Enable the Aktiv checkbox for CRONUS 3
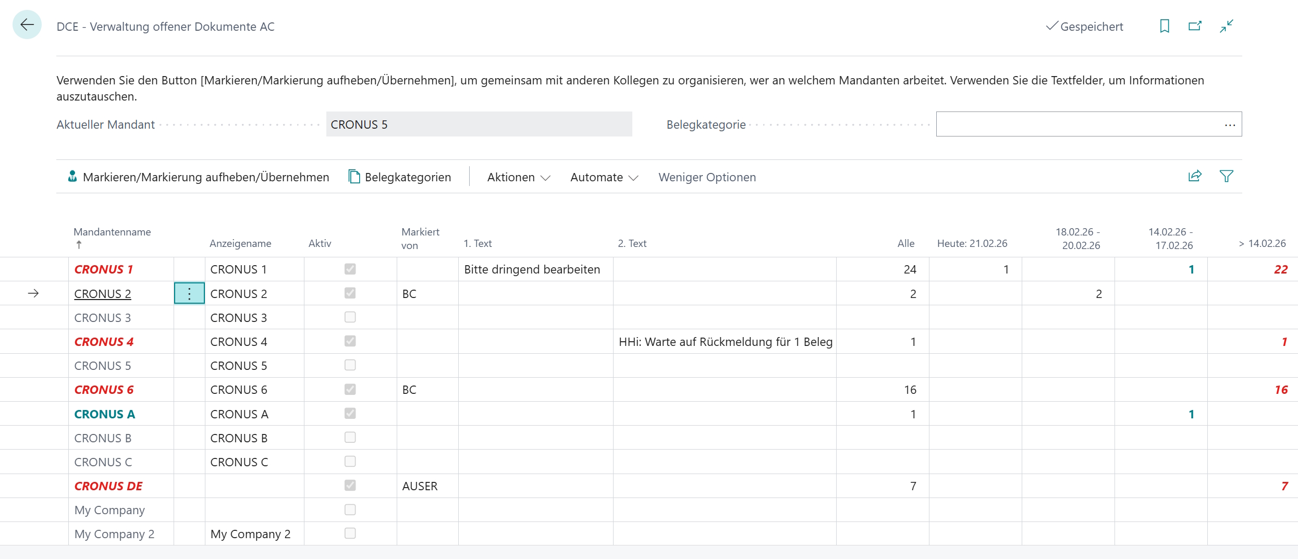The height and width of the screenshot is (559, 1298). pos(350,317)
